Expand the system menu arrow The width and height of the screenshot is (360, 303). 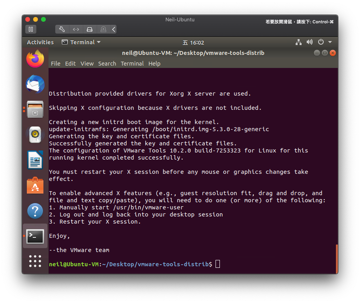[x=330, y=42]
